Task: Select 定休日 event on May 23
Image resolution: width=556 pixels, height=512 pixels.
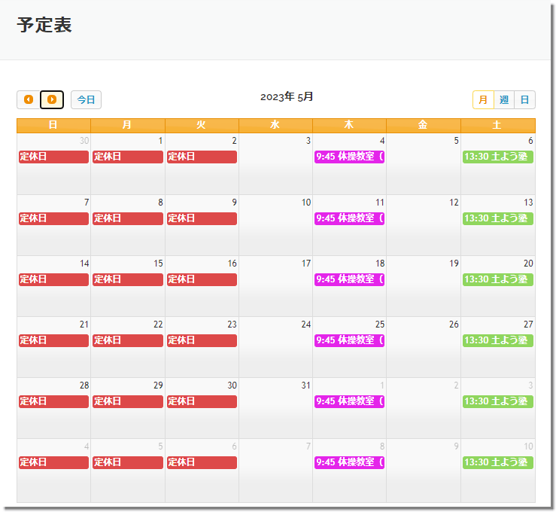Action: click(x=202, y=340)
